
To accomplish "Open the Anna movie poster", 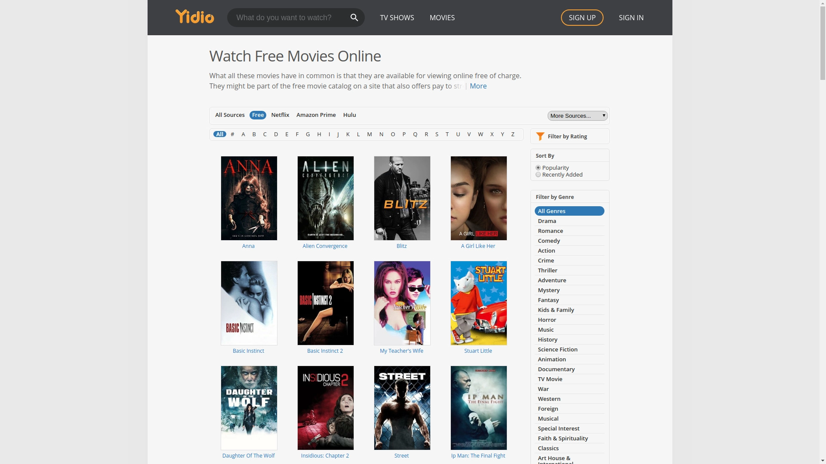I will (x=249, y=198).
